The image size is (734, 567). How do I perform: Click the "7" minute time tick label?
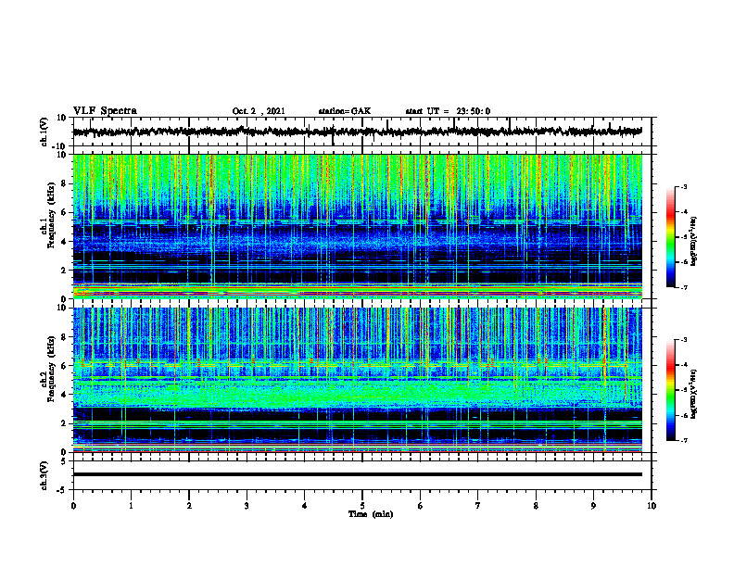(x=478, y=506)
